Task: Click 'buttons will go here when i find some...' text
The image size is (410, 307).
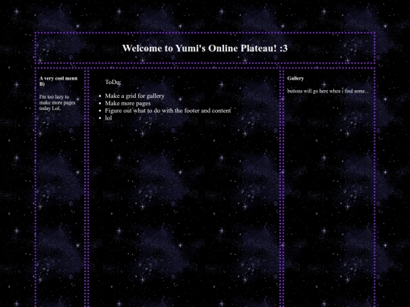Action: pyautogui.click(x=328, y=91)
